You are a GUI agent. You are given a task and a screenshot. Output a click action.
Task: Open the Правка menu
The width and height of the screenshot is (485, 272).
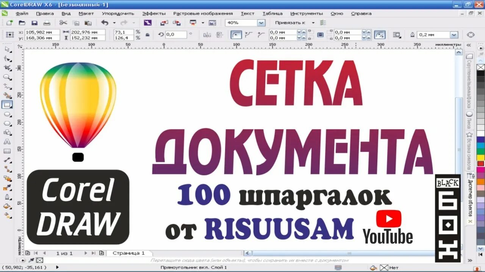tap(45, 13)
